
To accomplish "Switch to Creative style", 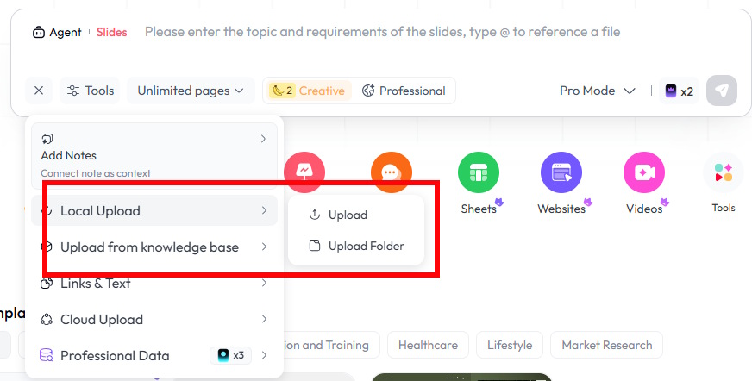I will pos(308,91).
